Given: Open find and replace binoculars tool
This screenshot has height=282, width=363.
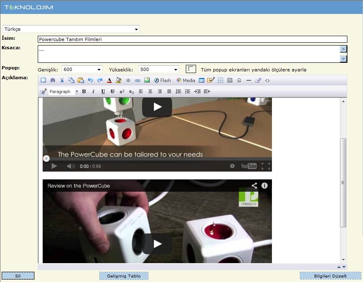Looking at the screenshot, I should [53, 80].
